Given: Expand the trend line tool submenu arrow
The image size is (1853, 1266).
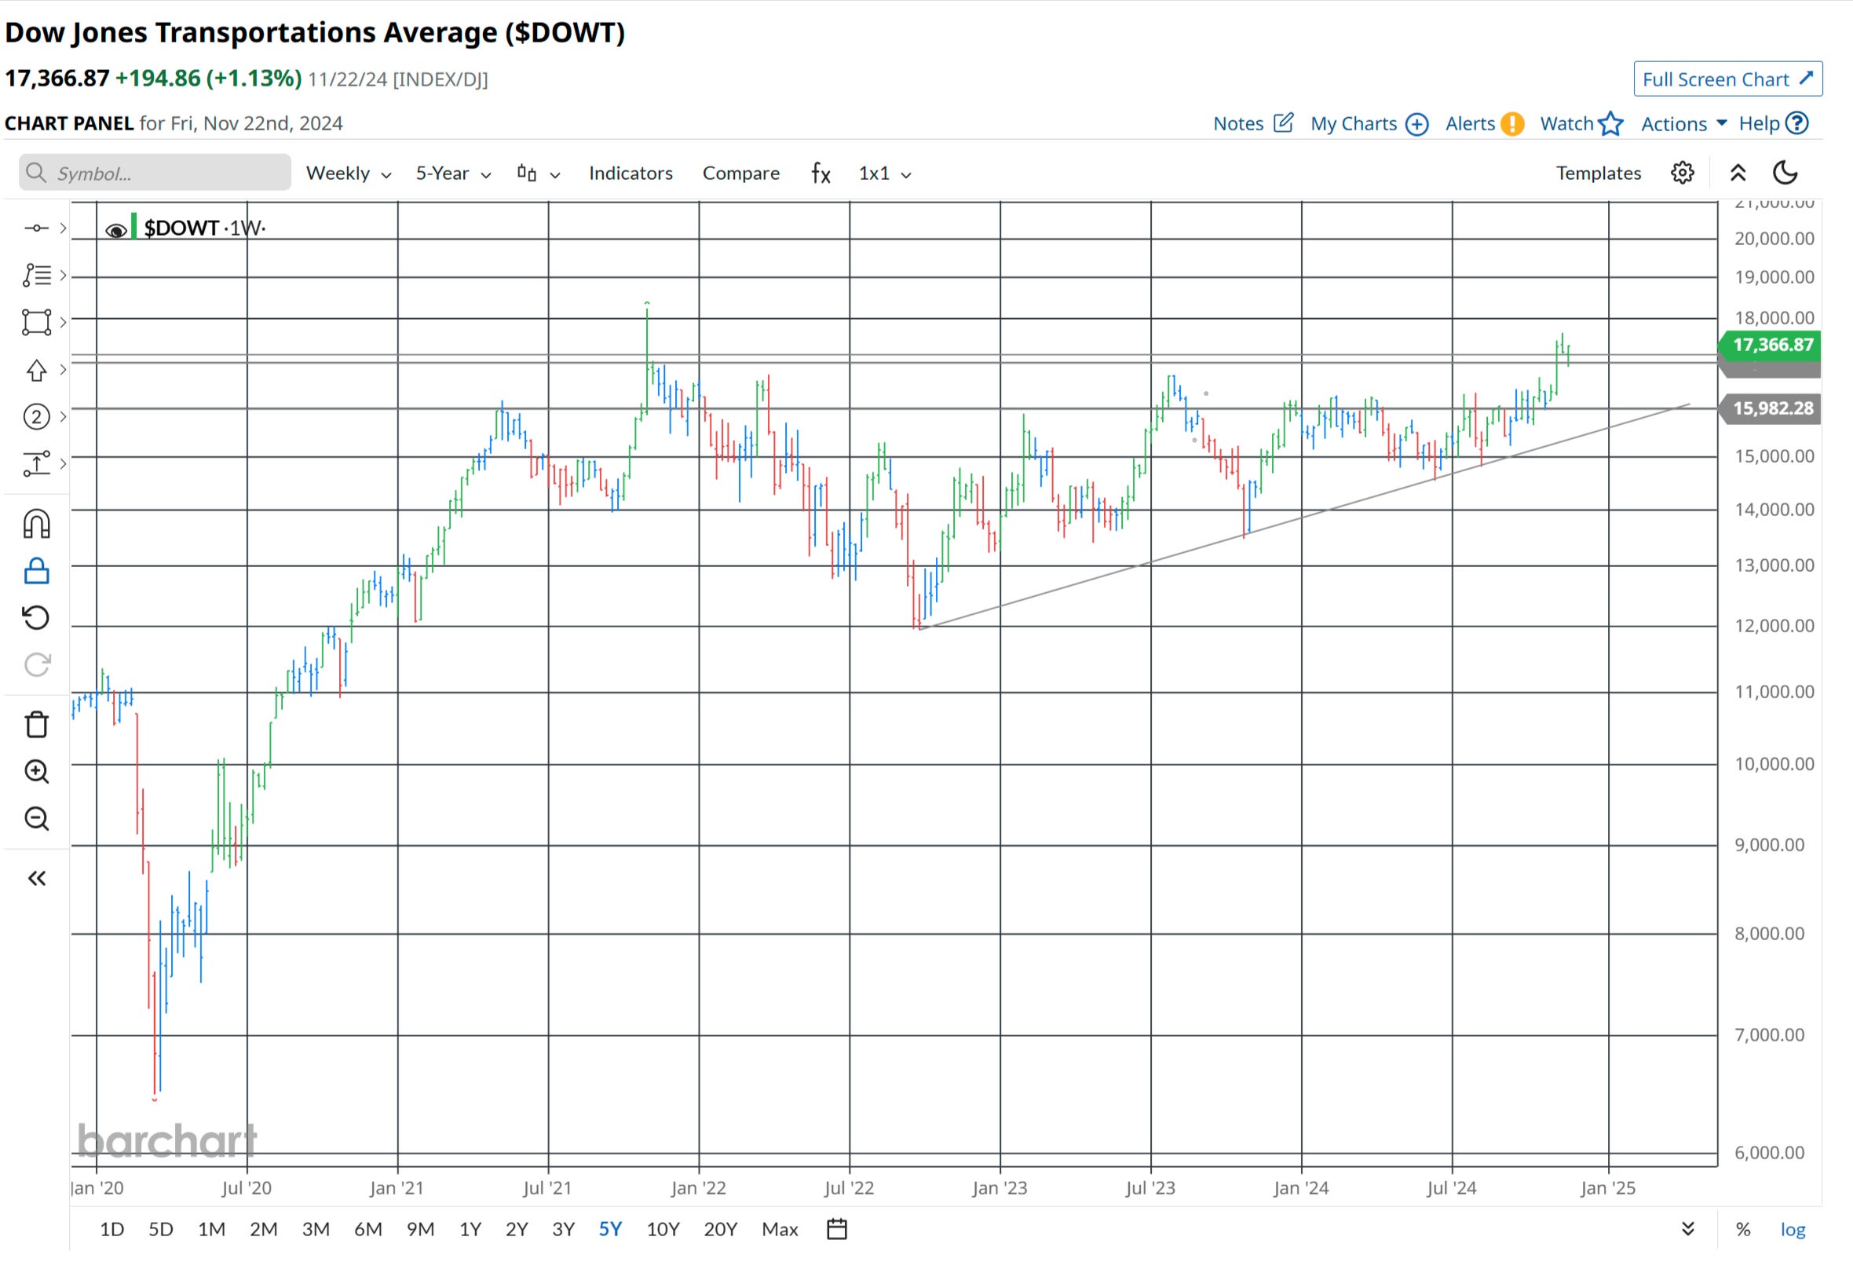Looking at the screenshot, I should (63, 229).
